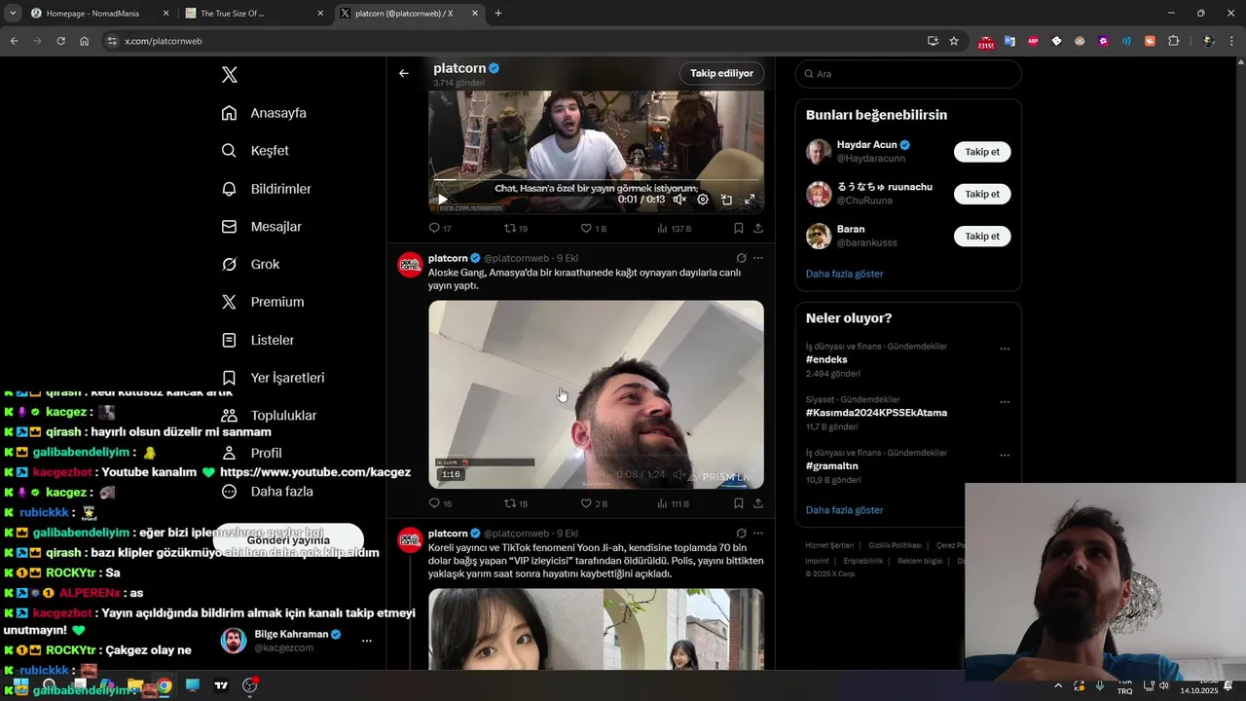Open Grok icon on Aloske Gang post
Image resolution: width=1246 pixels, height=701 pixels.
pyautogui.click(x=741, y=258)
